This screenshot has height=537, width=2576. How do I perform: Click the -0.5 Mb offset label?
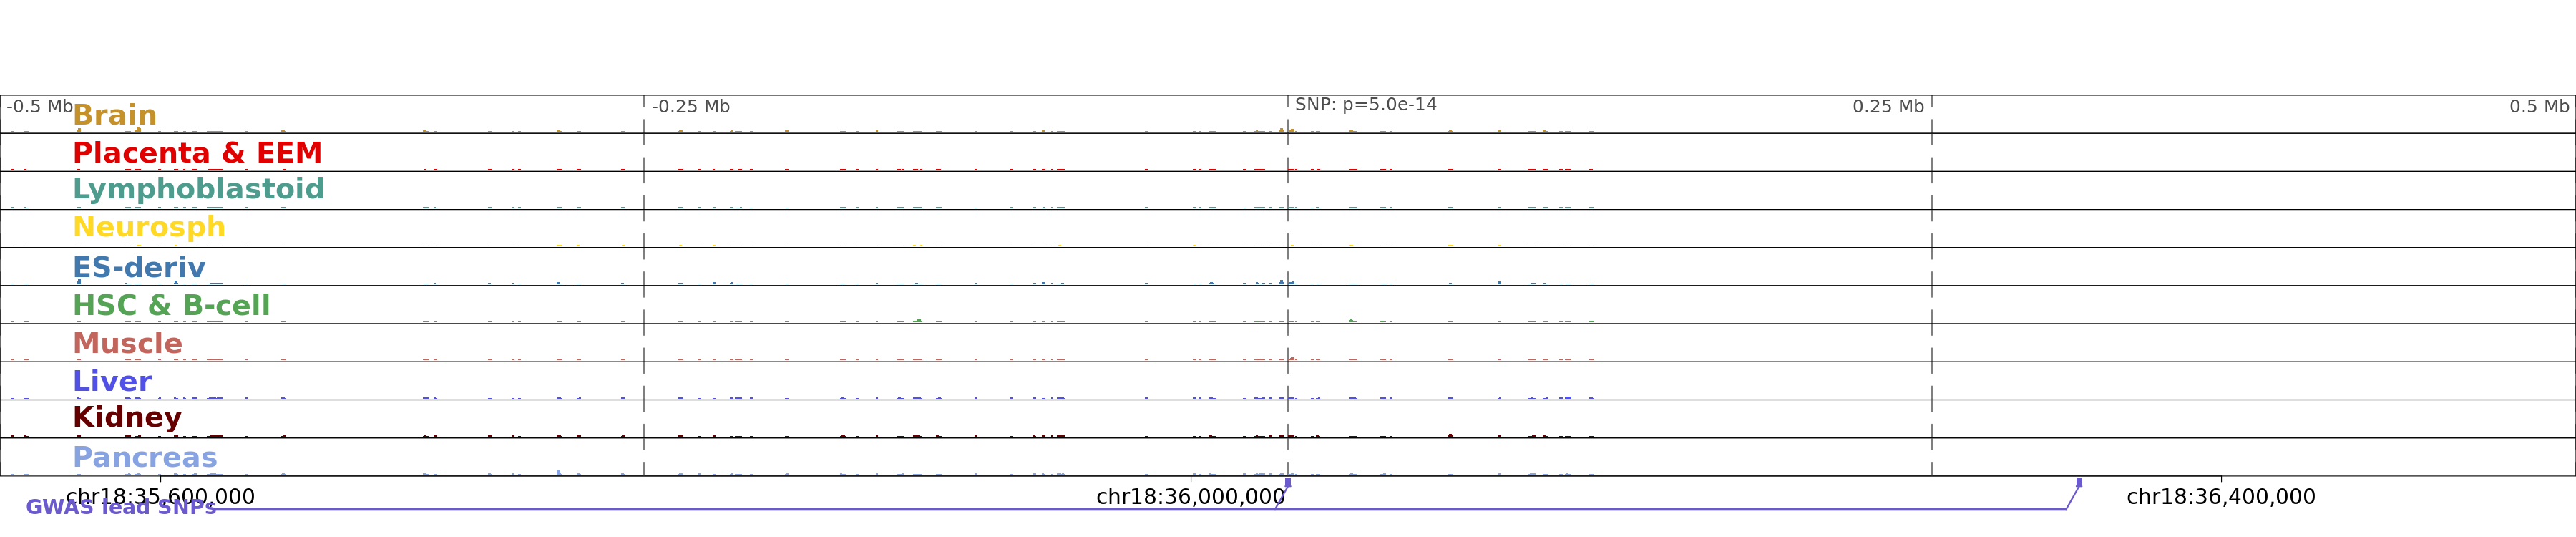(x=40, y=107)
